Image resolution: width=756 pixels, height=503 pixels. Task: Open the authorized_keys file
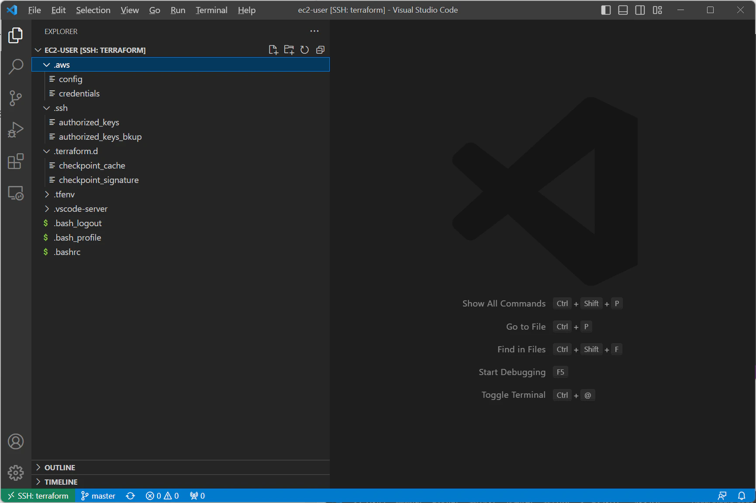[x=180, y=122]
